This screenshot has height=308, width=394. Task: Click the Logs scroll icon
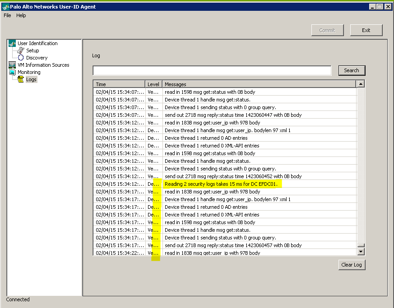tap(21, 79)
